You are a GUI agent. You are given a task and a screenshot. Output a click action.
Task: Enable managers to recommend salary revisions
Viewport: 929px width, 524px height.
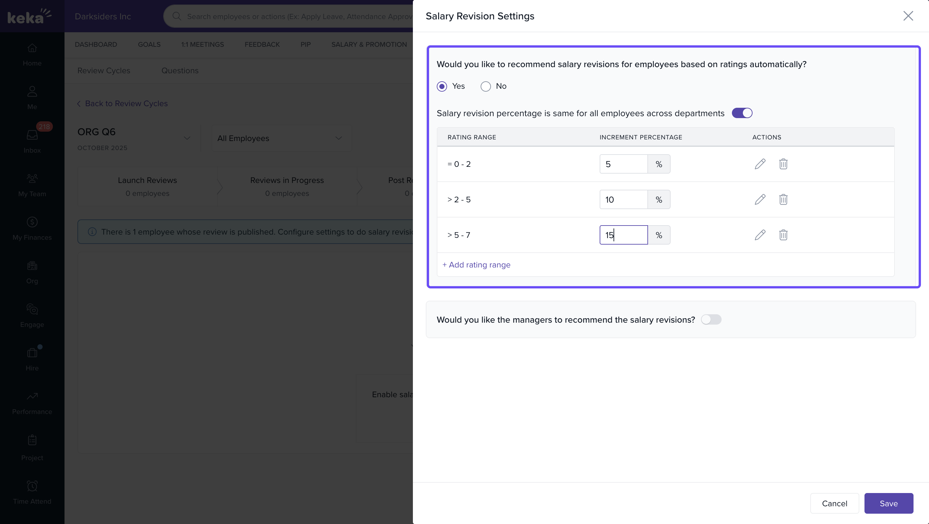(711, 319)
